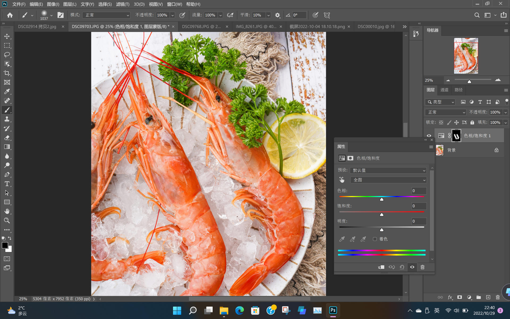Open the 预设 preset dropdown
Screen dimensions: 510x319
click(388, 170)
